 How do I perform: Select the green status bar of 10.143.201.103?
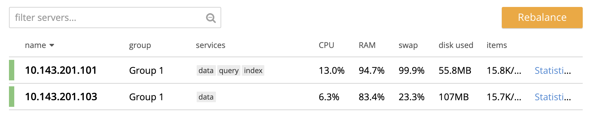coord(12,97)
